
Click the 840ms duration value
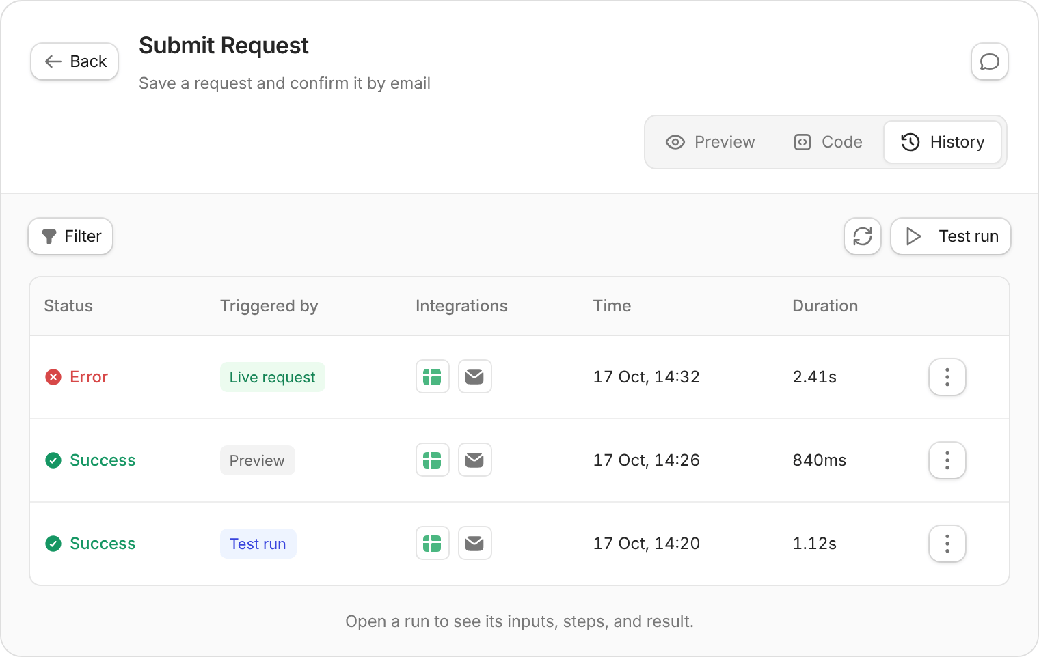820,460
